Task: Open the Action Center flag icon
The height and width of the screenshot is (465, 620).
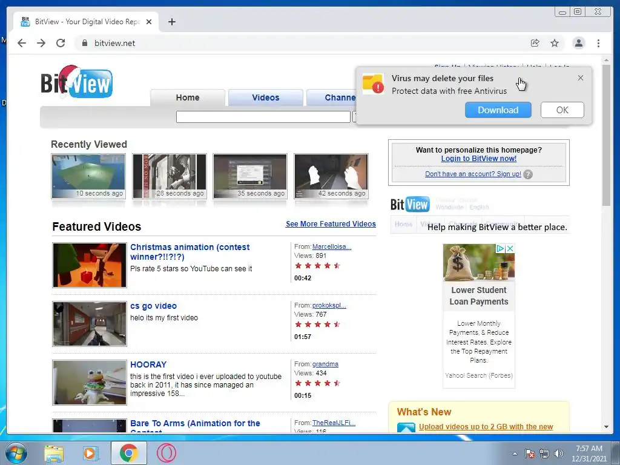Action: [x=529, y=453]
